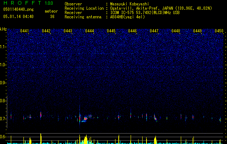Click the 0.7 kHz axis label
The image size is (227, 144).
click(3, 119)
